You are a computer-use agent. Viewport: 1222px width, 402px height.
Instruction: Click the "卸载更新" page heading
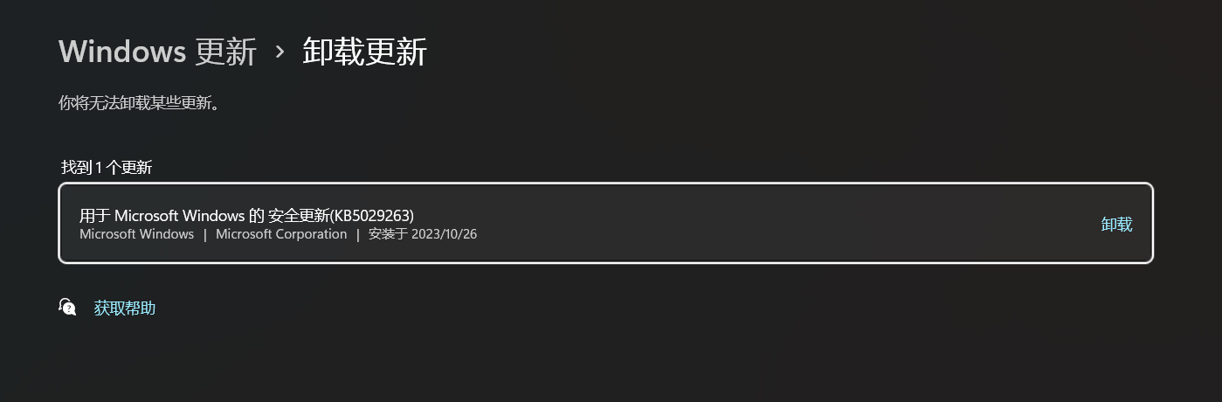[x=364, y=52]
